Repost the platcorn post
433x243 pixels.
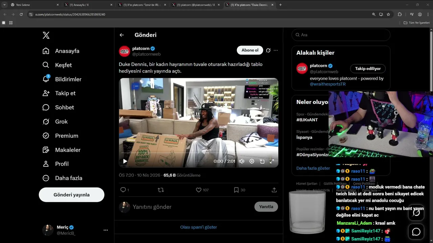pos(161,190)
